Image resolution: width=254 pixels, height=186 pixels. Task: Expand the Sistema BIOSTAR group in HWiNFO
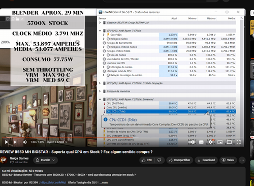tap(100, 22)
